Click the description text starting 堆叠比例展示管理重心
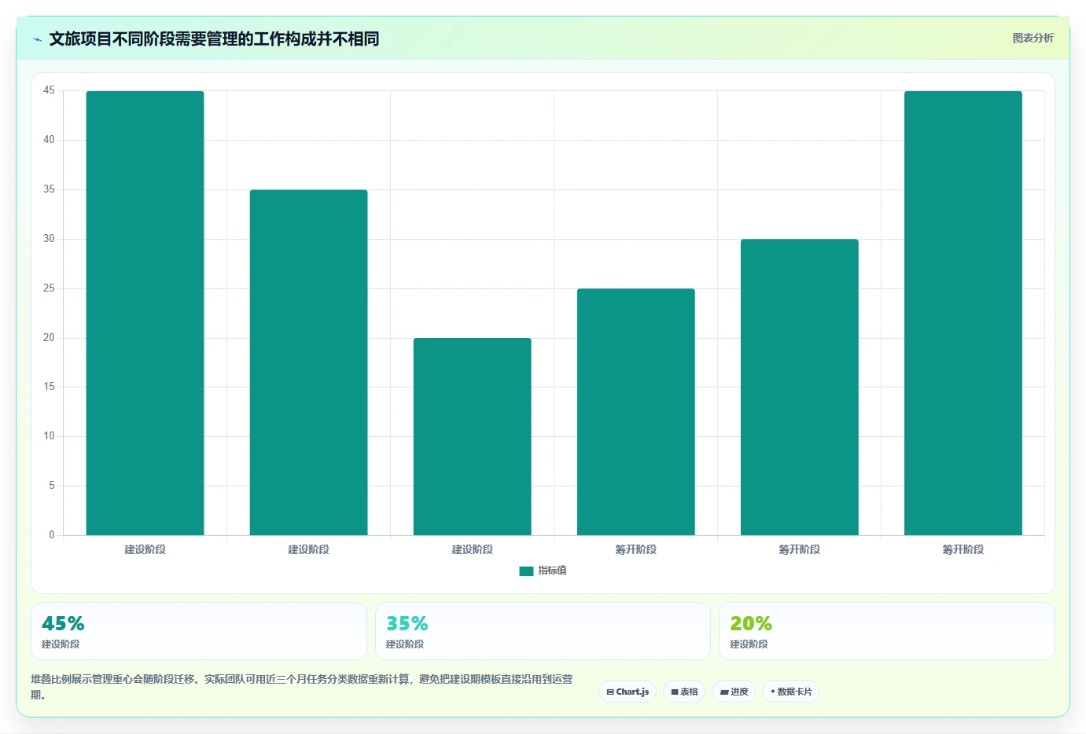 302,687
